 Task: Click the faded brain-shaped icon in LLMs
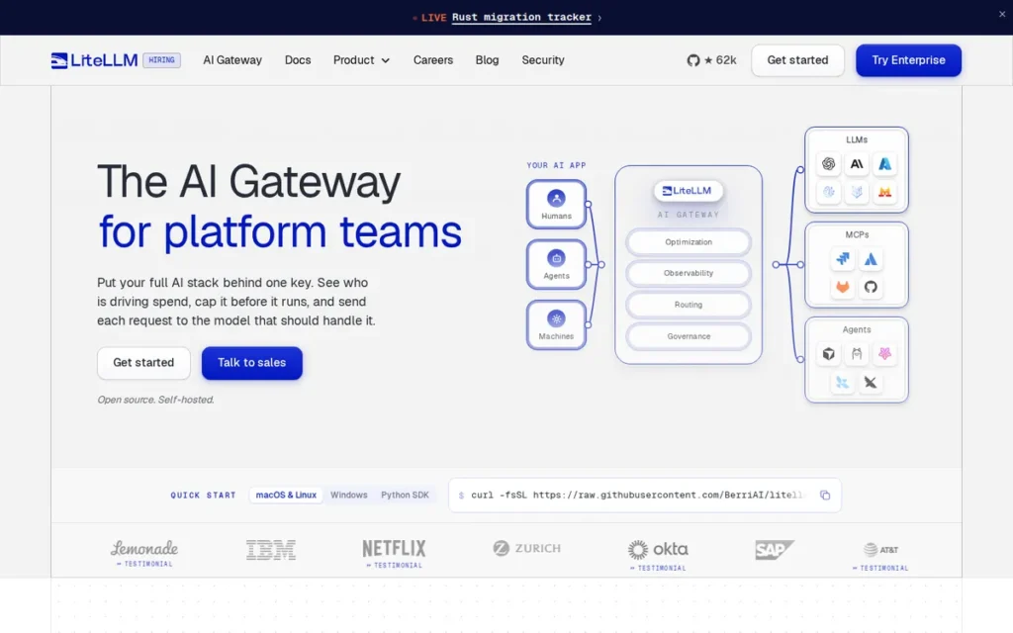[x=828, y=192]
